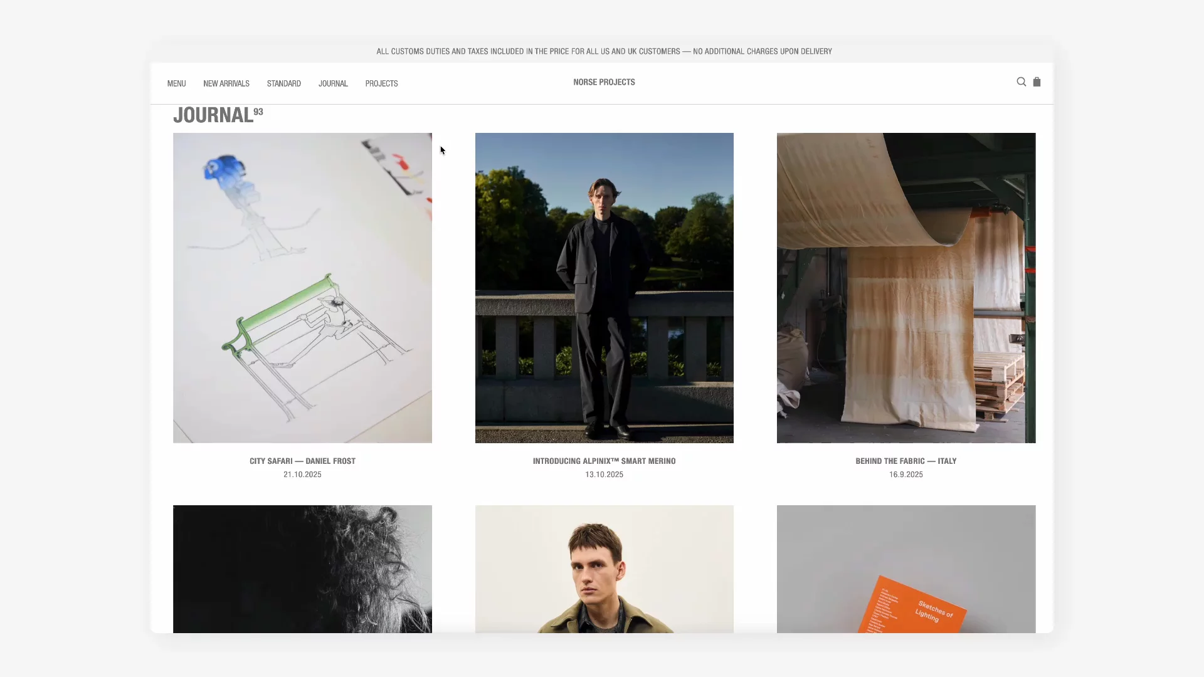
Task: Go to NEW ARRIVALS
Action: tap(226, 83)
